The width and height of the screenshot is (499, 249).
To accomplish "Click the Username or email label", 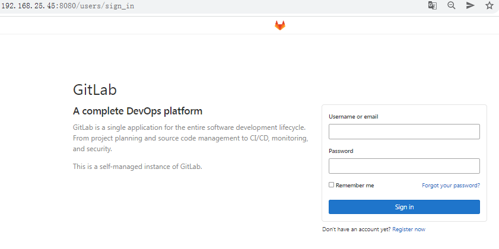I will pos(354,117).
